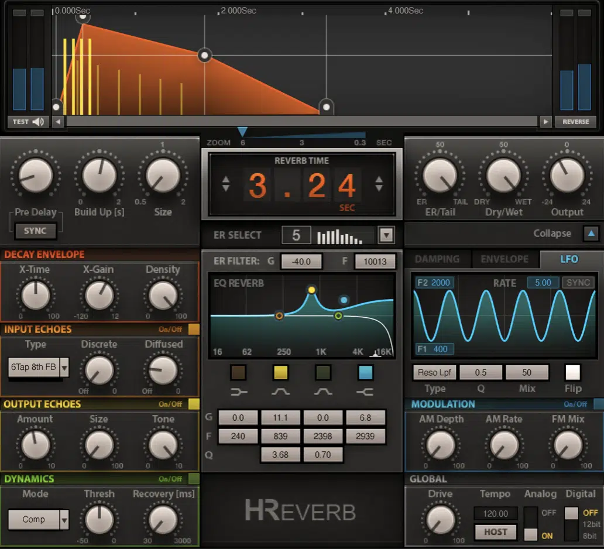Viewport: 604px width, 549px height.
Task: Click the TEST speaker button
Action: click(x=28, y=122)
